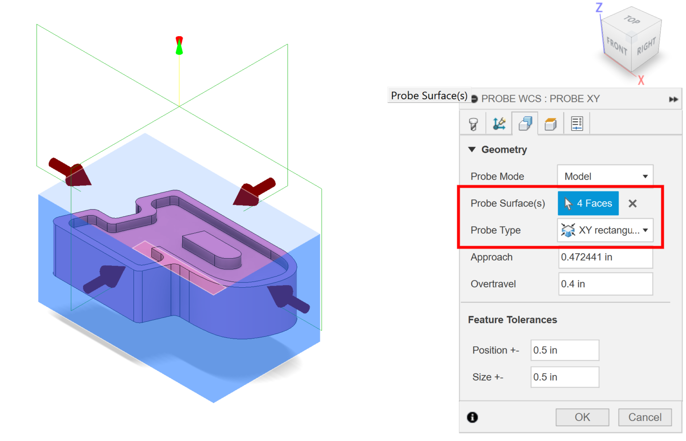Switch to the Geometry tab icon

coord(525,123)
